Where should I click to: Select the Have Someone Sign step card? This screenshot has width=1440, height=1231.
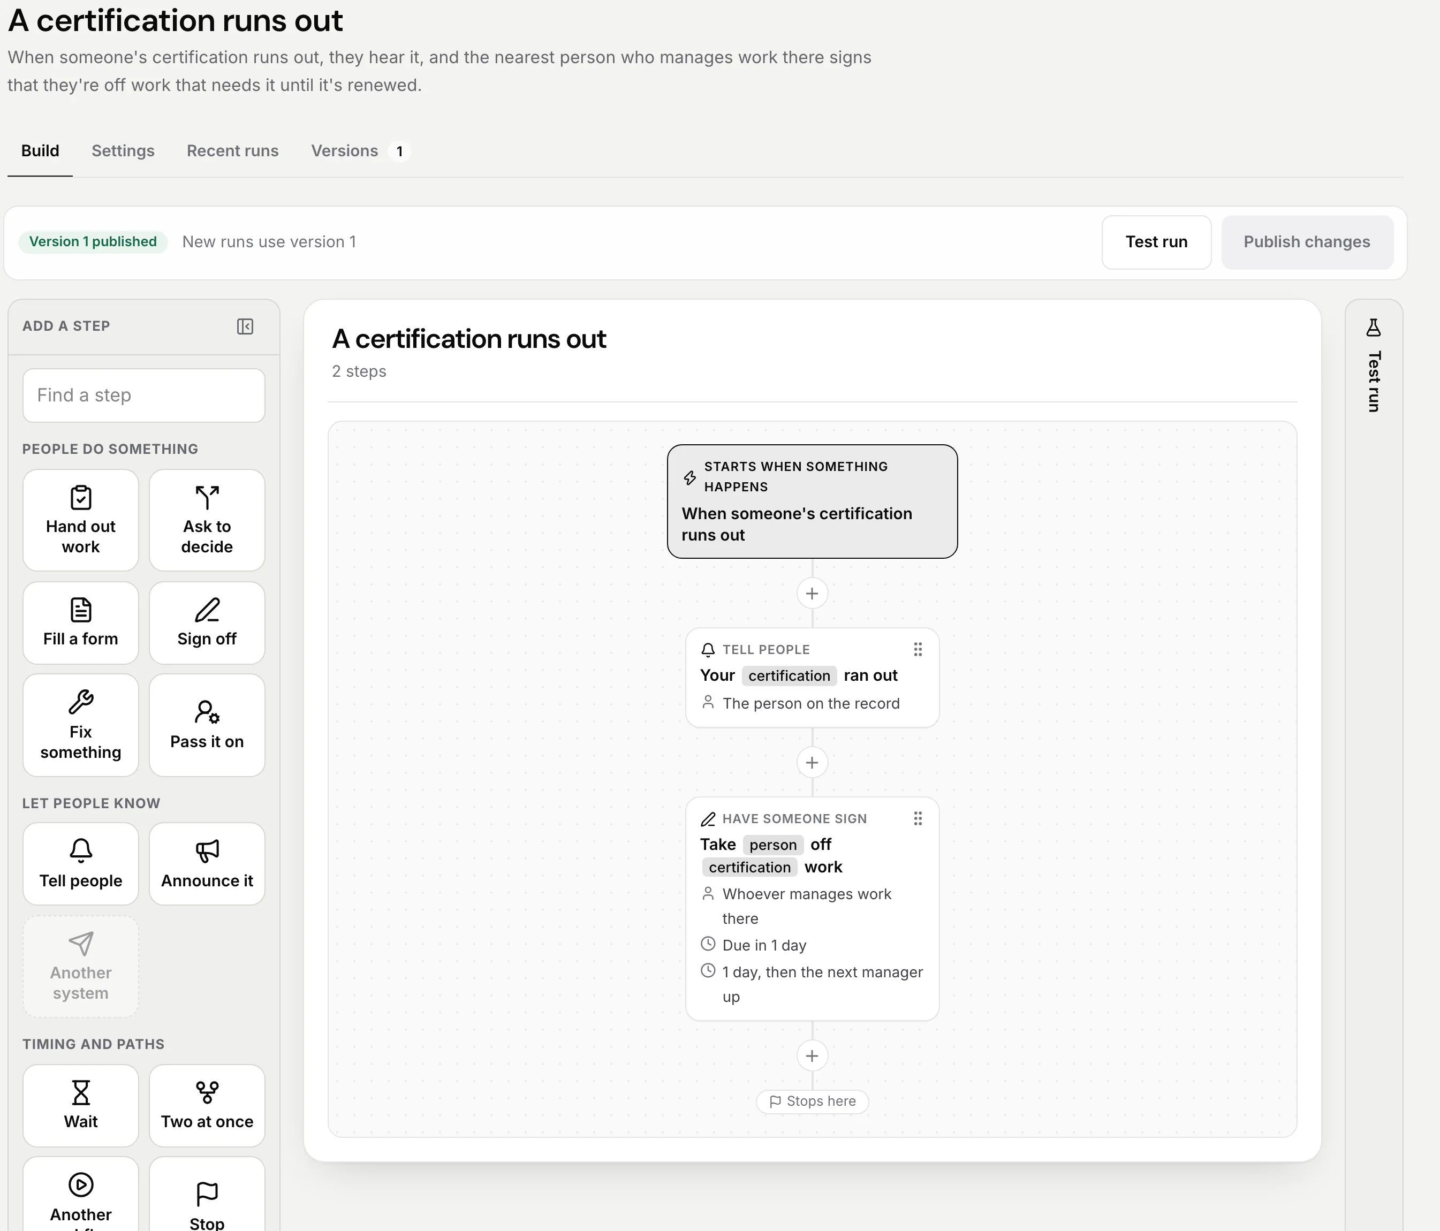click(813, 909)
